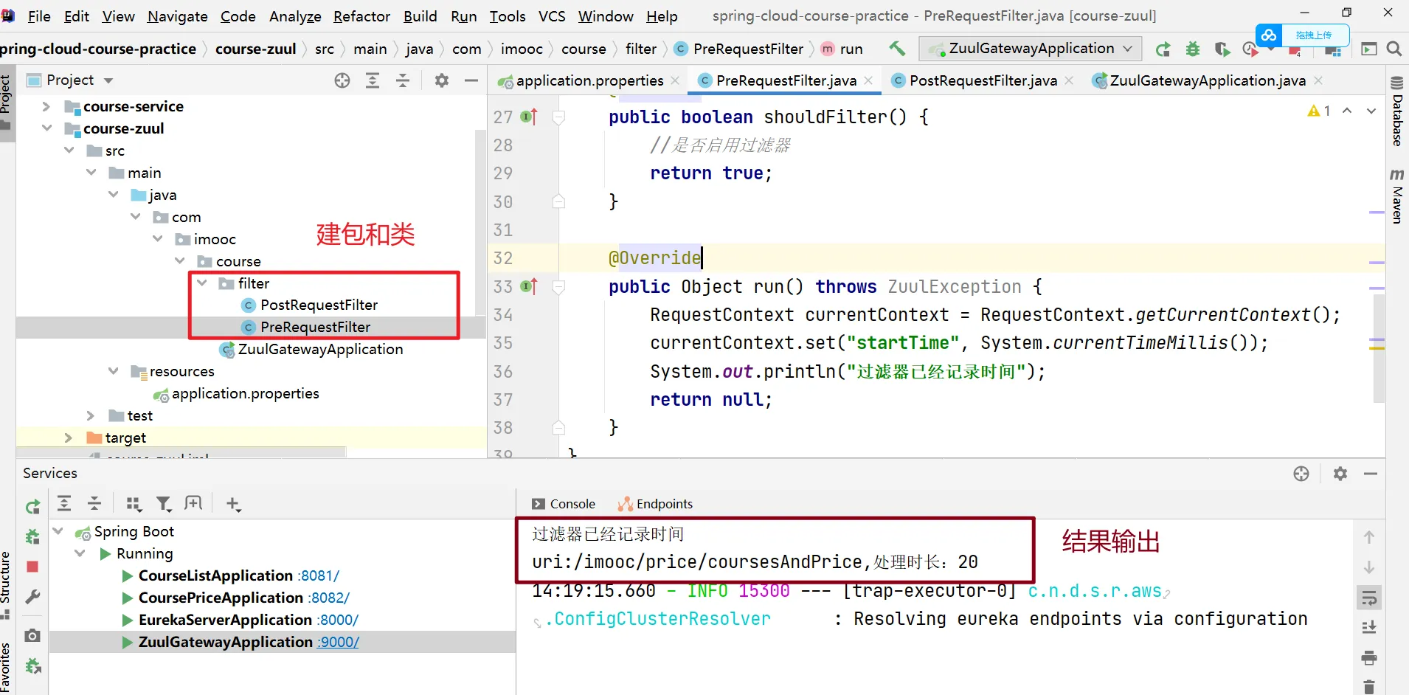Open the :9000/ link for ZuulGatewayApplication
The height and width of the screenshot is (695, 1409).
338,642
